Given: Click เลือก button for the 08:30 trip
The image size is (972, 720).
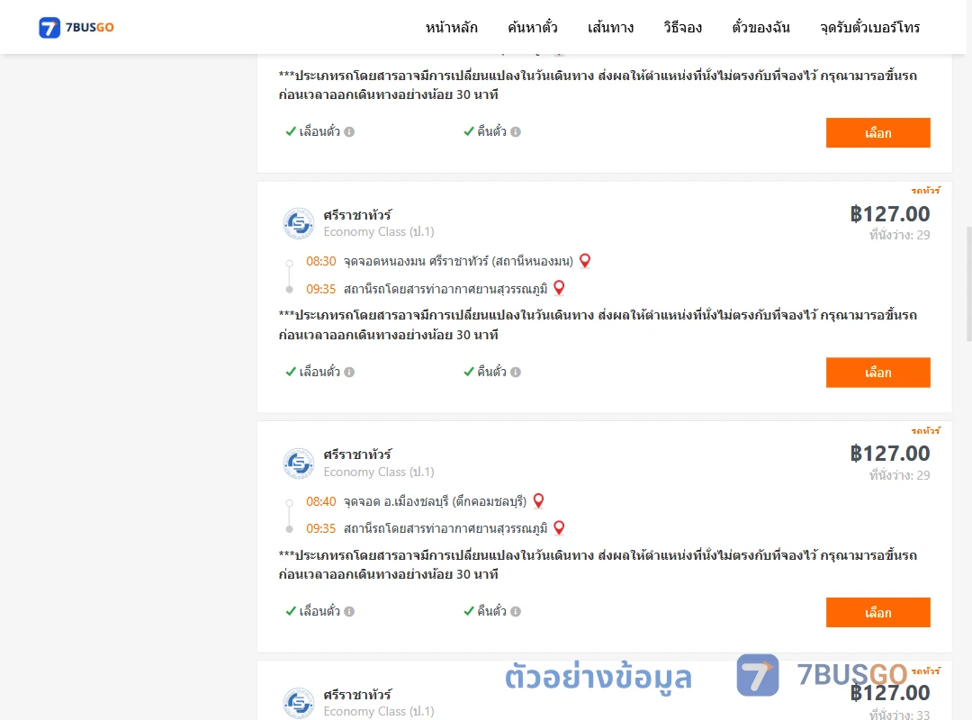Looking at the screenshot, I should (x=877, y=372).
